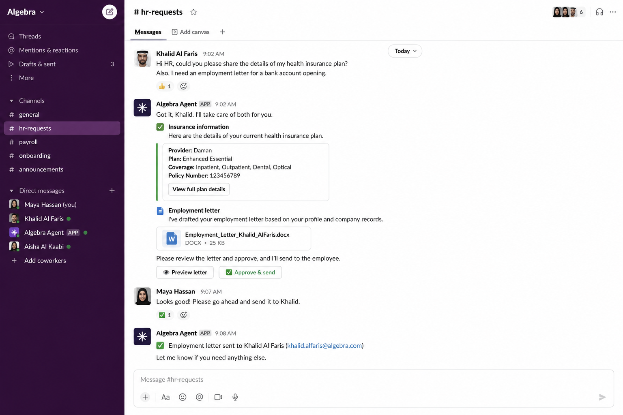
Task: Click the compose new message icon
Action: (110, 12)
